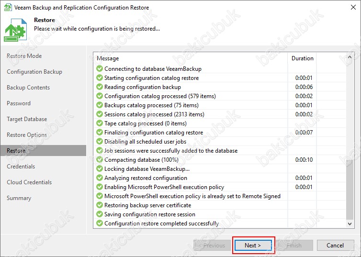Click the Duration column header
Viewport: 361px width, 257px height.
302,58
